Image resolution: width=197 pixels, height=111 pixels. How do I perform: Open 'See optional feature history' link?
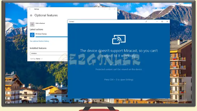[x=39, y=41]
